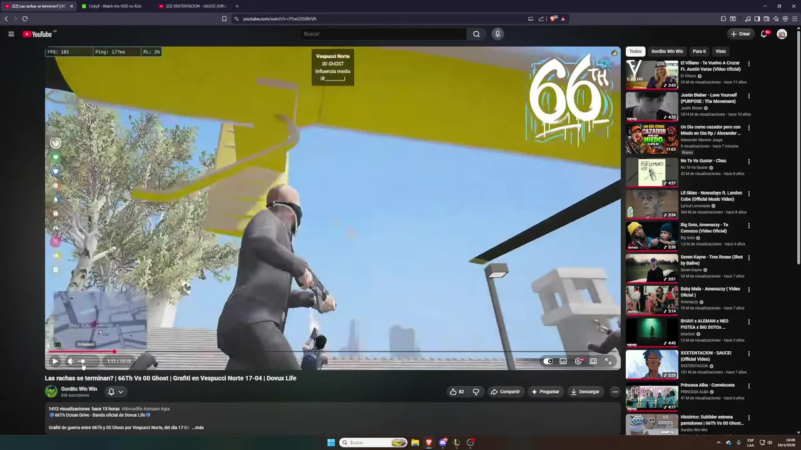Image resolution: width=801 pixels, height=450 pixels.
Task: Open Brave wallet icon
Action: [767, 19]
